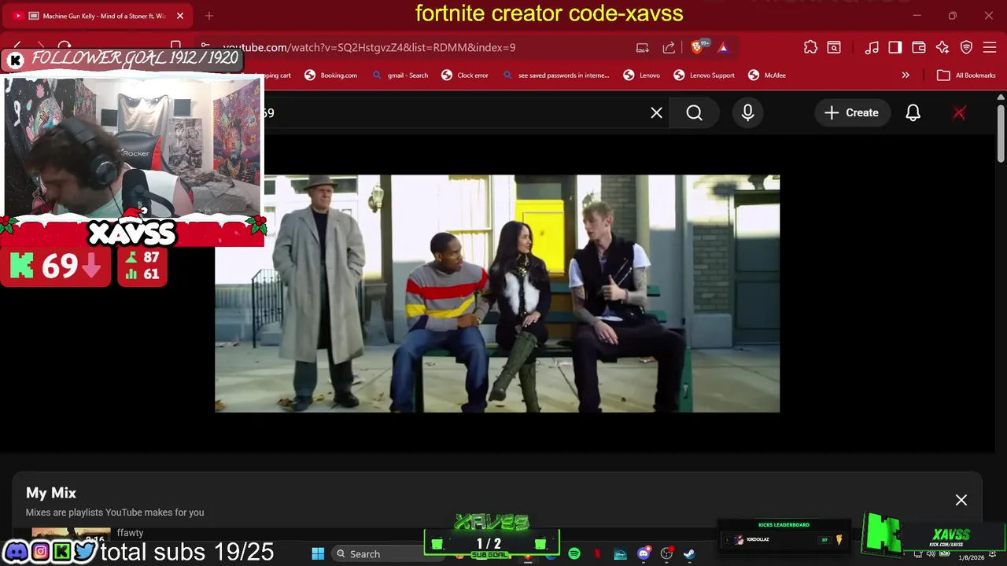Click the YouTube Create button
The height and width of the screenshot is (566, 1007).
click(x=851, y=113)
